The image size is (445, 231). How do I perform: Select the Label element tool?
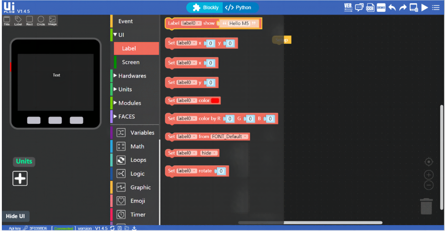click(x=18, y=21)
